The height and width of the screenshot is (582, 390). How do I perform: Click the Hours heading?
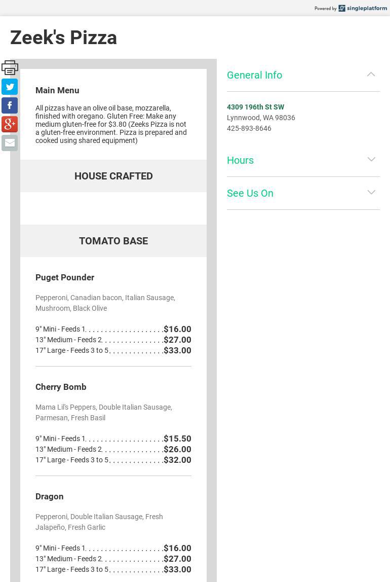pyautogui.click(x=240, y=160)
